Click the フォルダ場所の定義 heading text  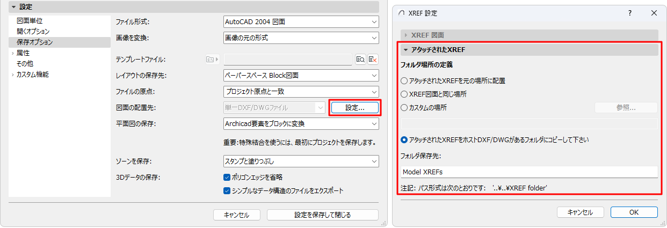427,65
